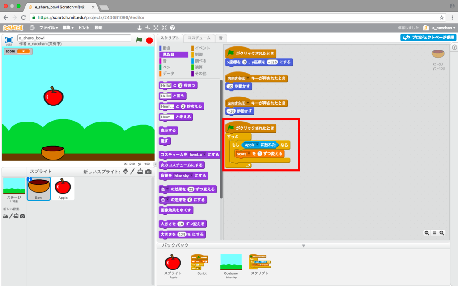This screenshot has height=286, width=458.
Task: Click the block help question mark tool
Action: pyautogui.click(x=173, y=28)
